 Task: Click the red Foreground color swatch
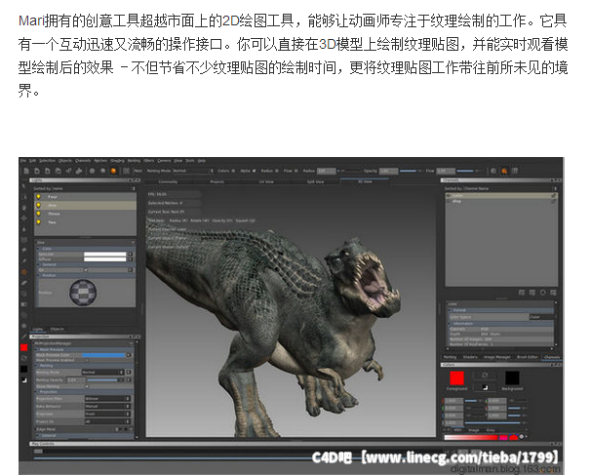[x=456, y=378]
